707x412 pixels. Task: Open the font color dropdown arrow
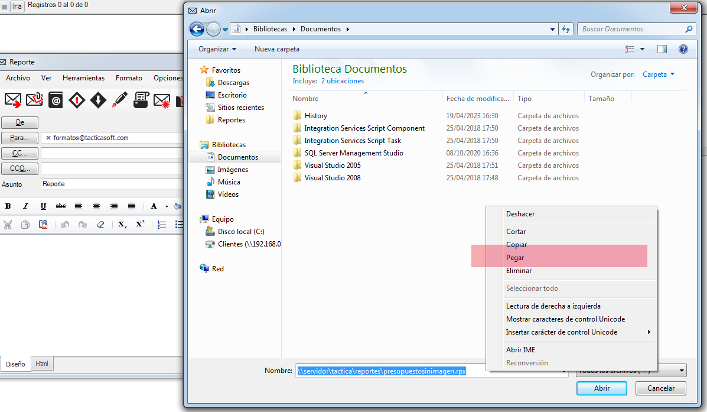[167, 207]
